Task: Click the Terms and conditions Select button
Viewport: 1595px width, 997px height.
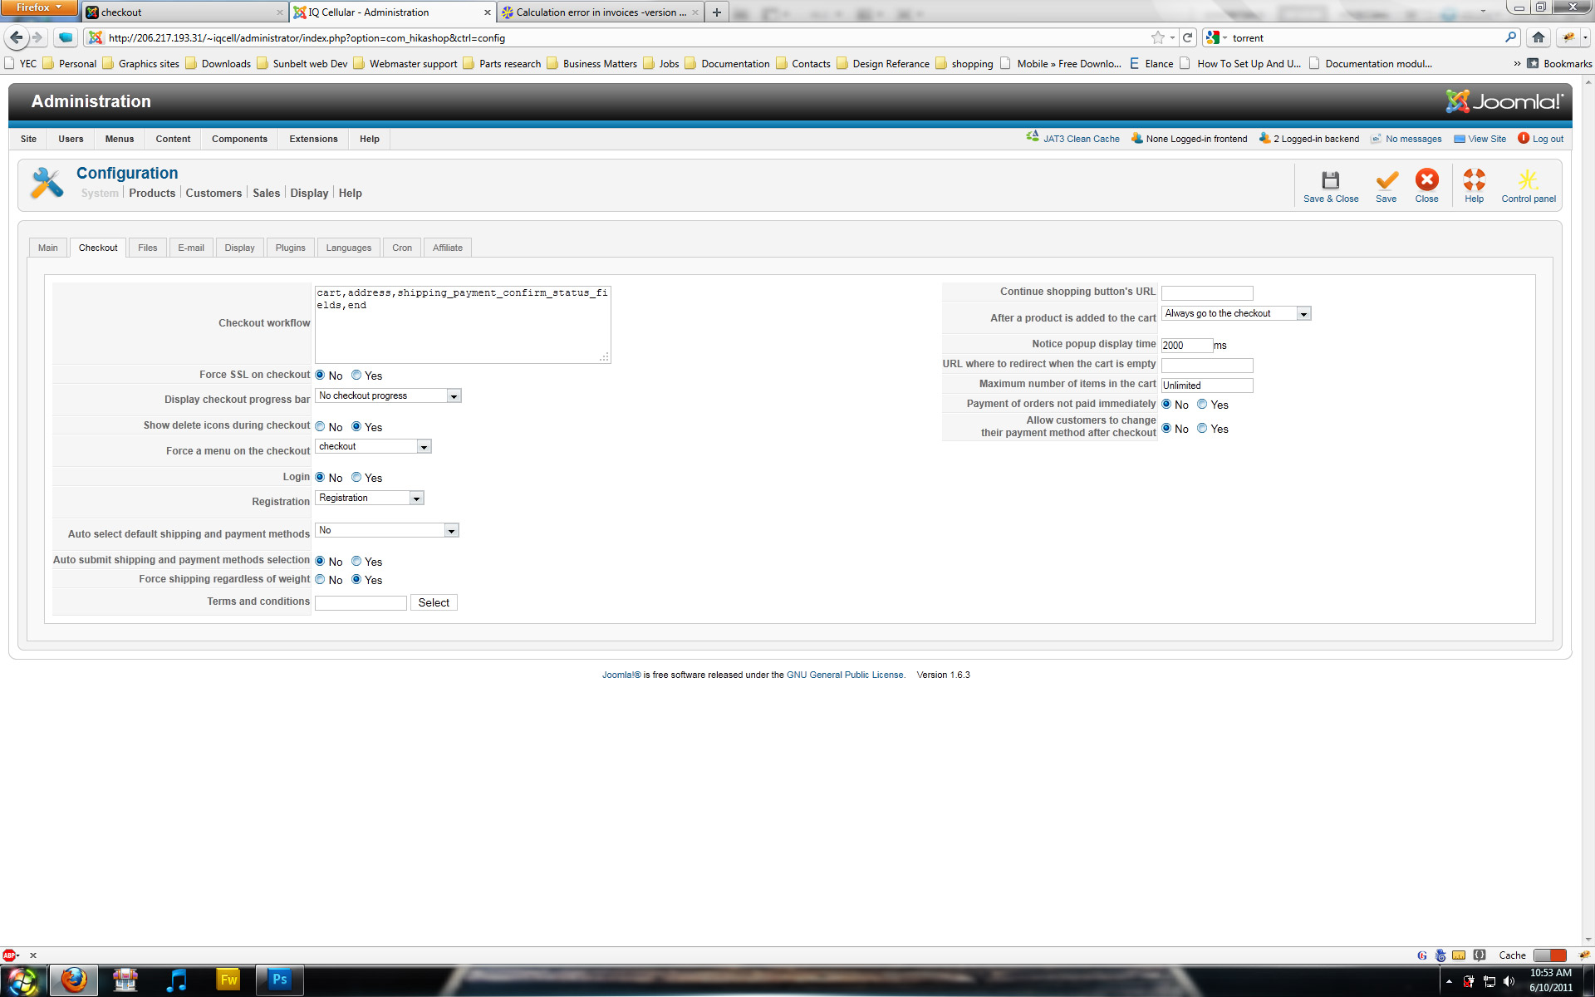Action: tap(433, 603)
